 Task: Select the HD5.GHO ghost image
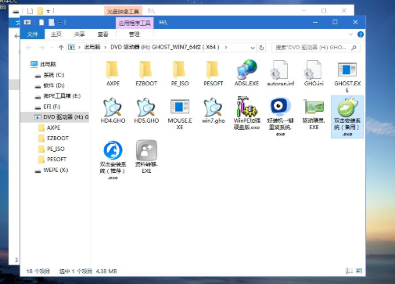pos(146,110)
